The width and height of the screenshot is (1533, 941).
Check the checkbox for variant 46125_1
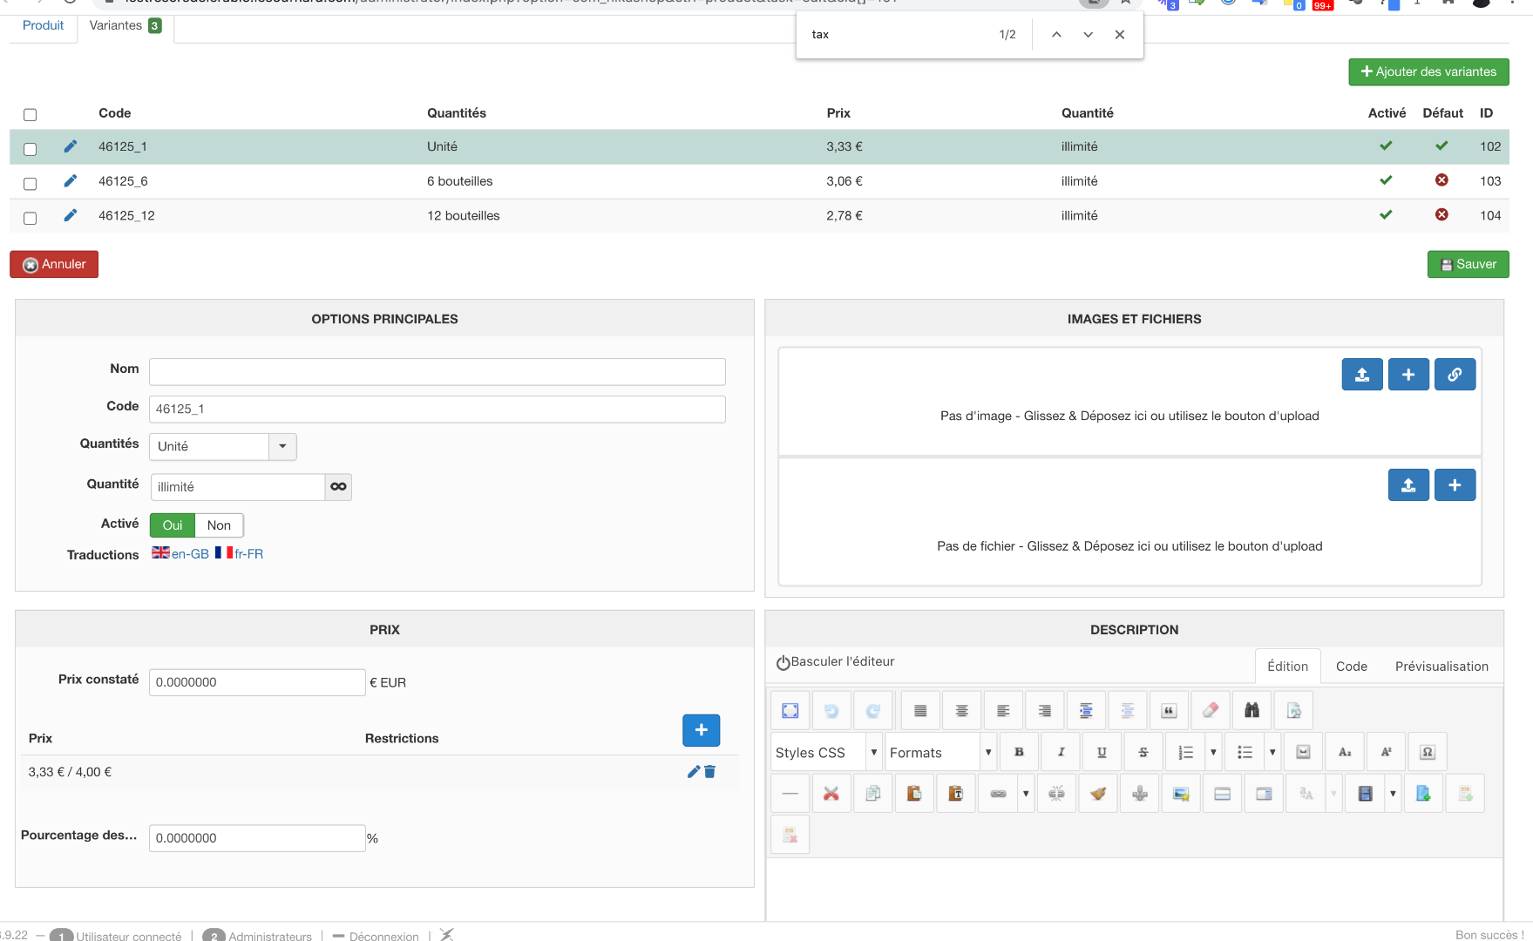point(31,149)
